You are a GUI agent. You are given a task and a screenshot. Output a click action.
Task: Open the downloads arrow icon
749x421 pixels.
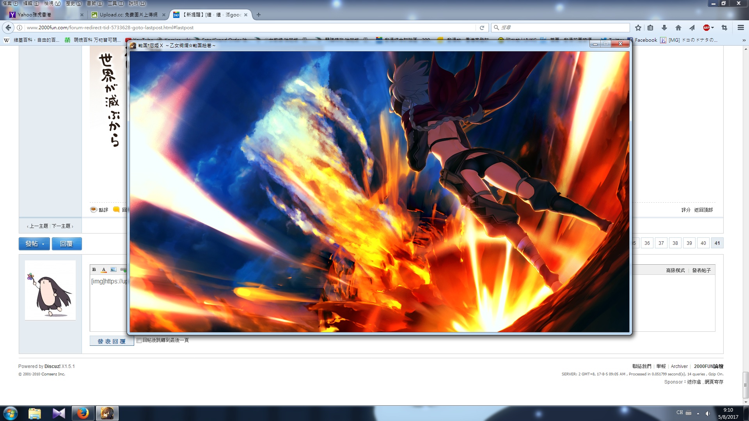point(664,28)
